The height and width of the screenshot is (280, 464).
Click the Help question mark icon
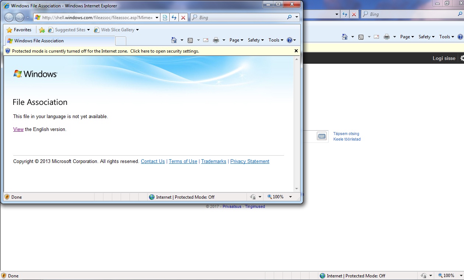pos(289,40)
